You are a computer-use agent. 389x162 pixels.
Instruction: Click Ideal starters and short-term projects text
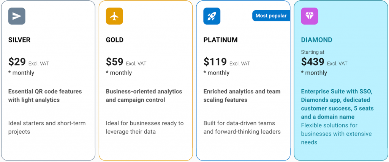click(47, 127)
